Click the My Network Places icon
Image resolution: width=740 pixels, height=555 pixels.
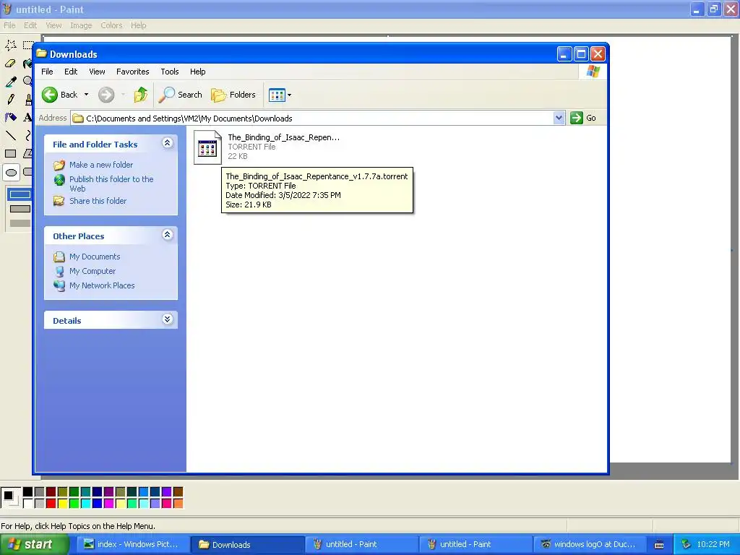pos(59,285)
